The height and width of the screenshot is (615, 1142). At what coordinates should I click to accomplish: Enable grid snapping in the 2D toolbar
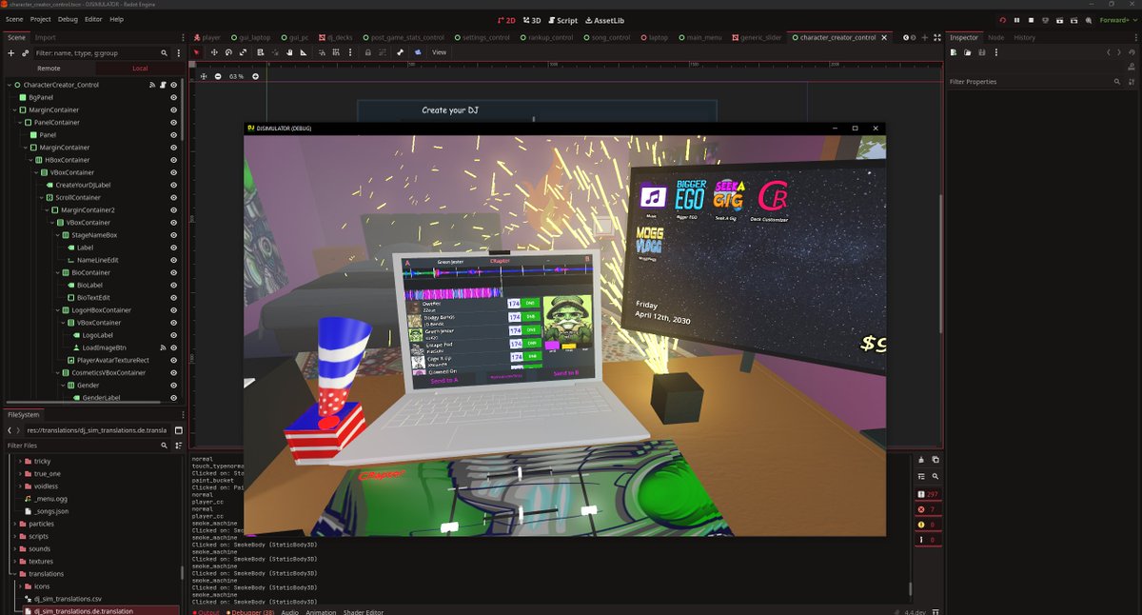pos(335,52)
